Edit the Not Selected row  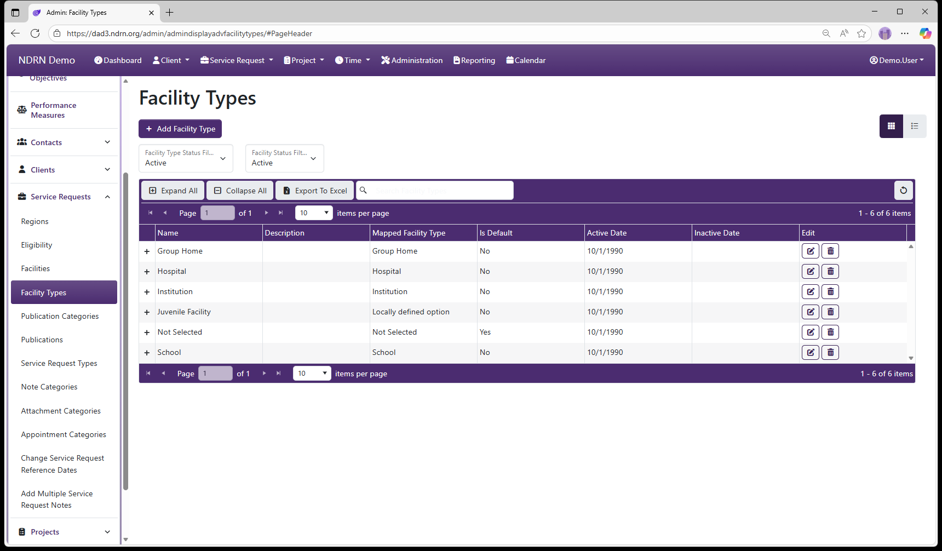pyautogui.click(x=811, y=332)
